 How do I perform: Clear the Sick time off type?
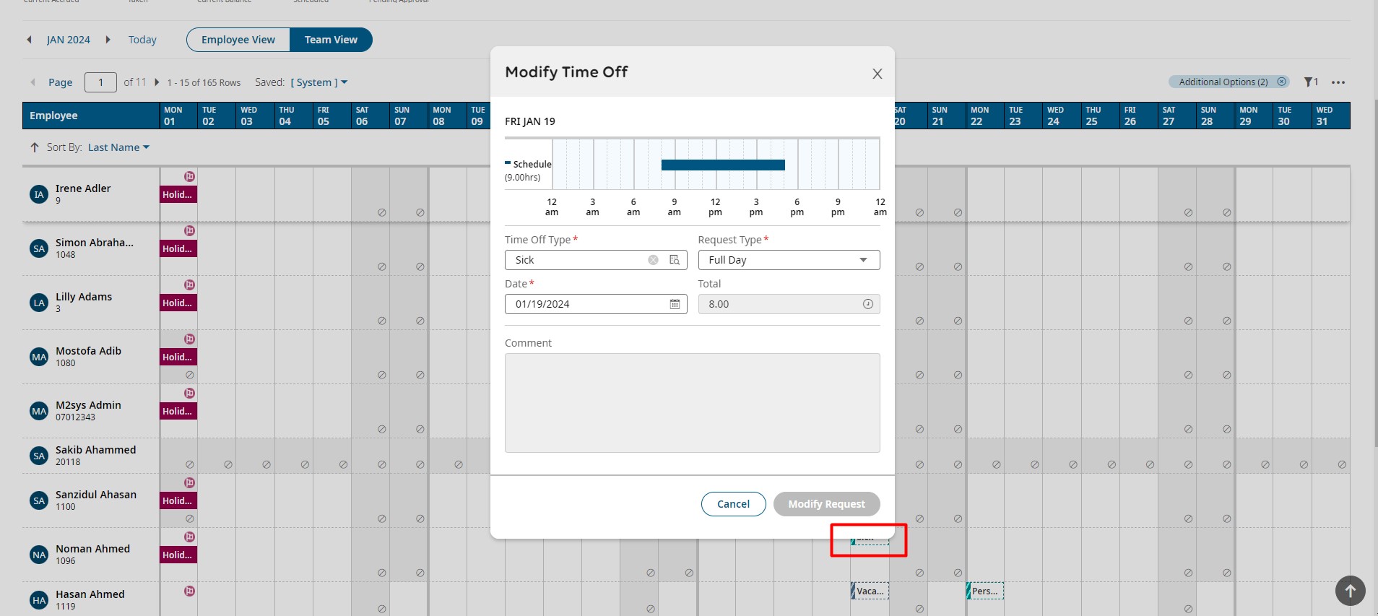[653, 260]
